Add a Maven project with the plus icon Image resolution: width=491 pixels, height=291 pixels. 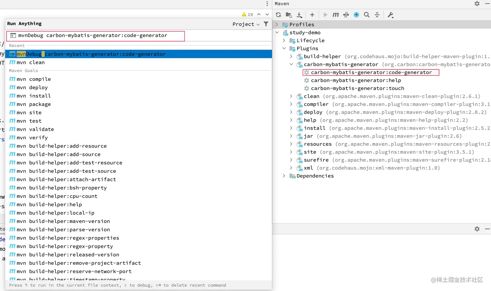point(312,15)
